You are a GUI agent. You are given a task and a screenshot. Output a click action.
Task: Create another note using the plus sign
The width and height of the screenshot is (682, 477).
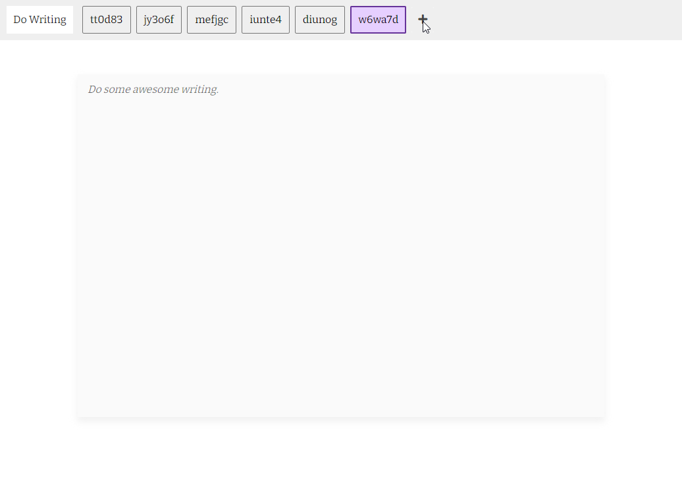pyautogui.click(x=423, y=20)
